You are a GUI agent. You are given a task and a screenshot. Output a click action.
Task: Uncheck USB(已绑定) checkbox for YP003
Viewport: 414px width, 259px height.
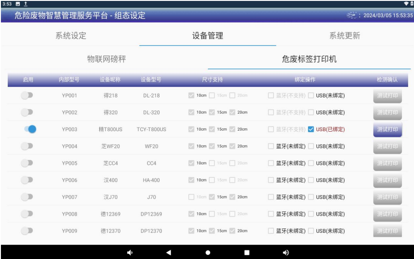tap(311, 129)
